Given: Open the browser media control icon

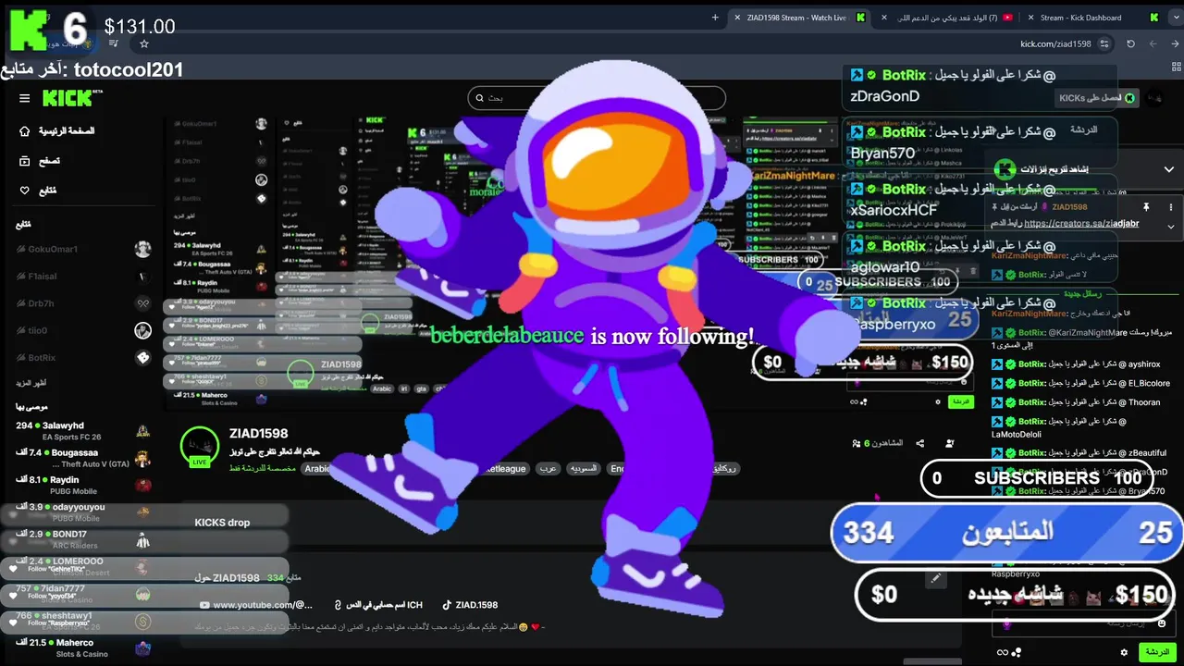Looking at the screenshot, I should click(x=113, y=43).
